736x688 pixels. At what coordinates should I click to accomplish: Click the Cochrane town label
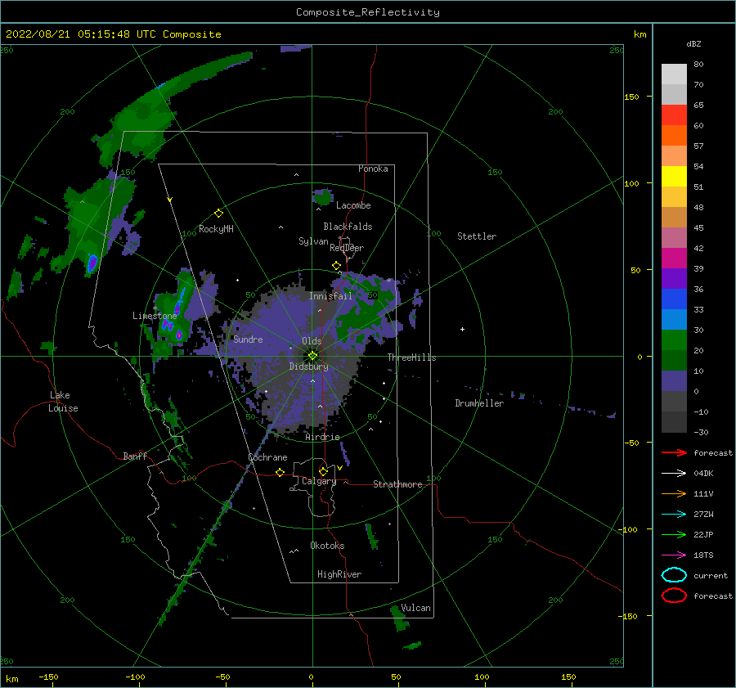267,457
